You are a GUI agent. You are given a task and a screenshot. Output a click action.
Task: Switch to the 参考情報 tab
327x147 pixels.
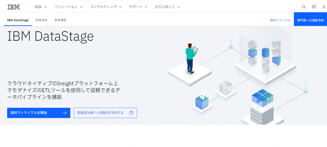click(60, 20)
